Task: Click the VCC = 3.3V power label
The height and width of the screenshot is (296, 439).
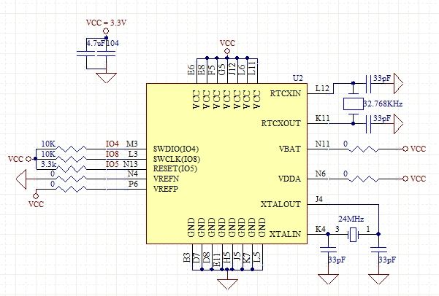Action: click(106, 23)
